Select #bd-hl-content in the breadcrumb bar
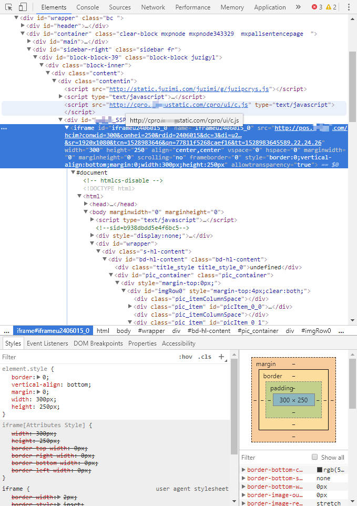357x506 pixels. click(209, 331)
